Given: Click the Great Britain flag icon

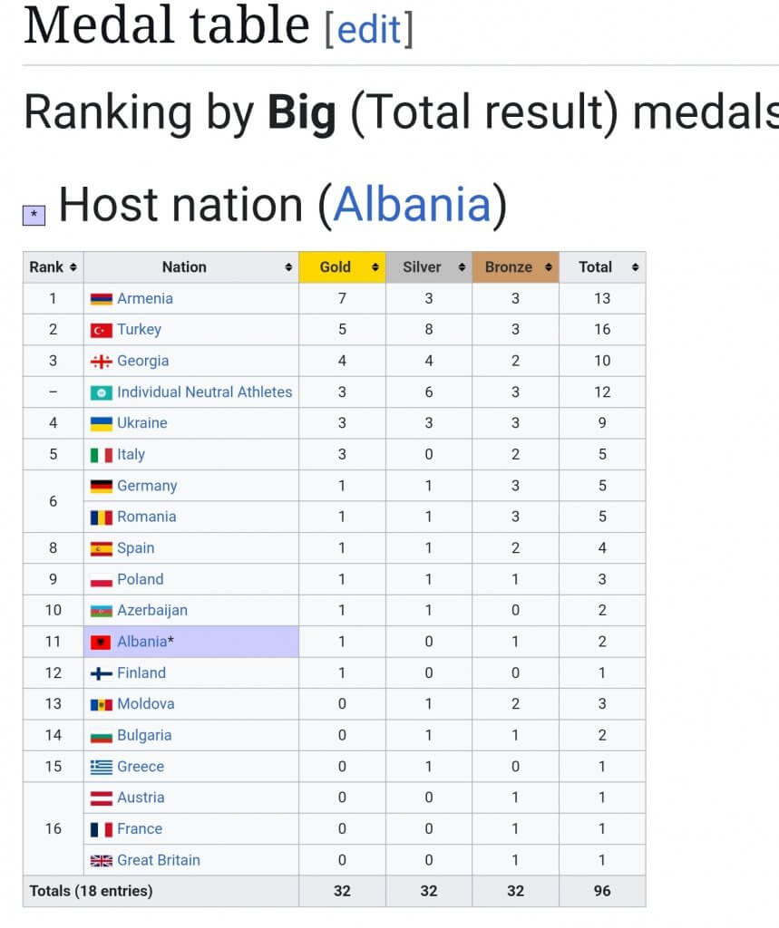Looking at the screenshot, I should [x=102, y=860].
